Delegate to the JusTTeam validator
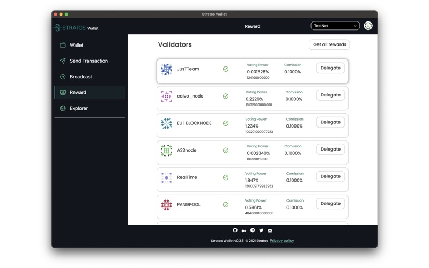The image size is (429, 268). [330, 68]
